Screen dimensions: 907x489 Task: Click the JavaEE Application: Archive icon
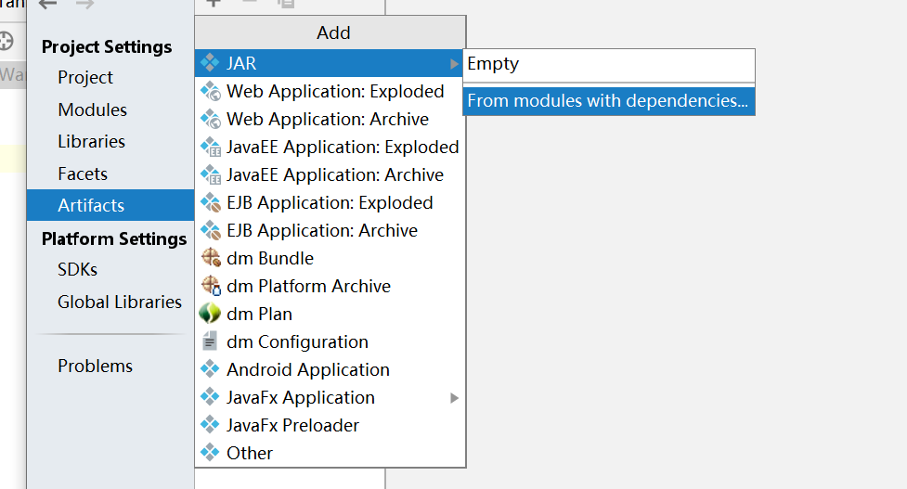click(x=210, y=174)
